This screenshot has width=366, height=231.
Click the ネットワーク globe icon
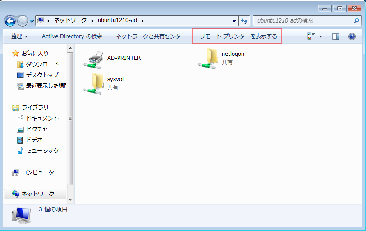(x=16, y=194)
